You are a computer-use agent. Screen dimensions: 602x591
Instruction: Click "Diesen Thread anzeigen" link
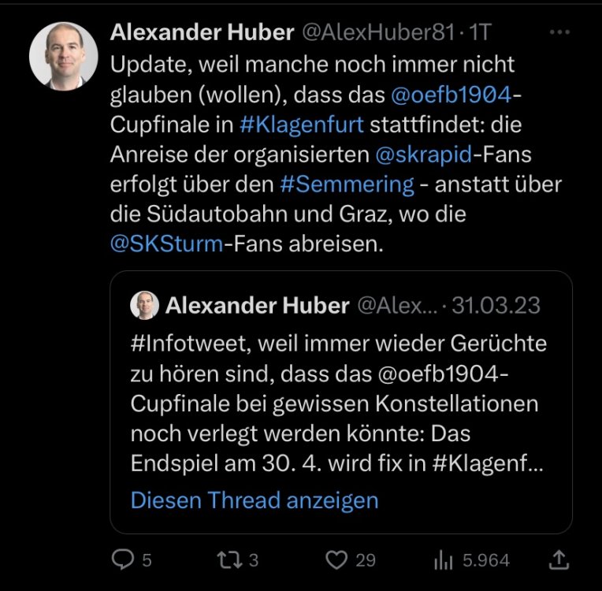[254, 500]
